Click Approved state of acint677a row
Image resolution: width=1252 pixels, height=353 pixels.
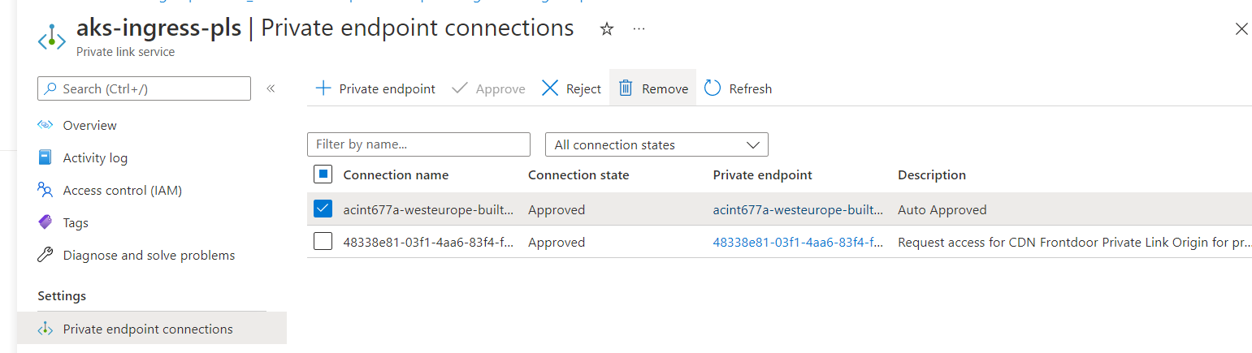click(557, 209)
